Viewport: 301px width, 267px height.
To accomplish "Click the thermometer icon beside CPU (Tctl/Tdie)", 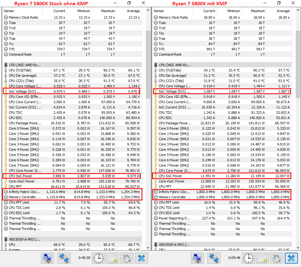I will (5, 70).
